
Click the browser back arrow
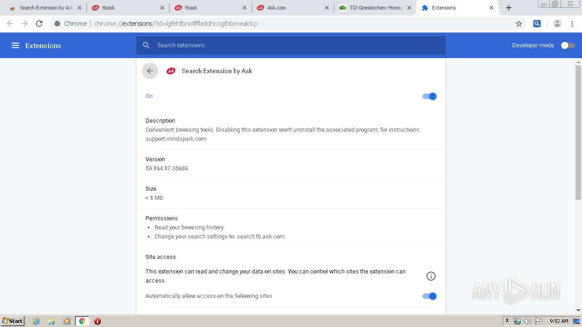[x=10, y=24]
